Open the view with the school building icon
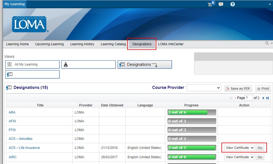This screenshot has height=164, width=273. pos(89,64)
